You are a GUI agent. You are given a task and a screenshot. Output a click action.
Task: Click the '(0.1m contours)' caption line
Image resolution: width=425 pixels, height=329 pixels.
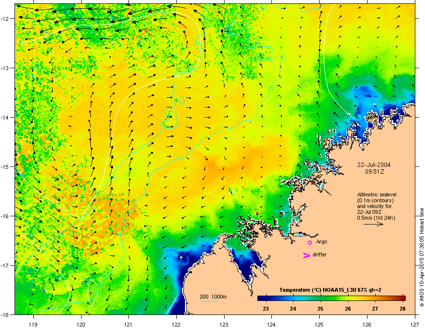pyautogui.click(x=375, y=200)
